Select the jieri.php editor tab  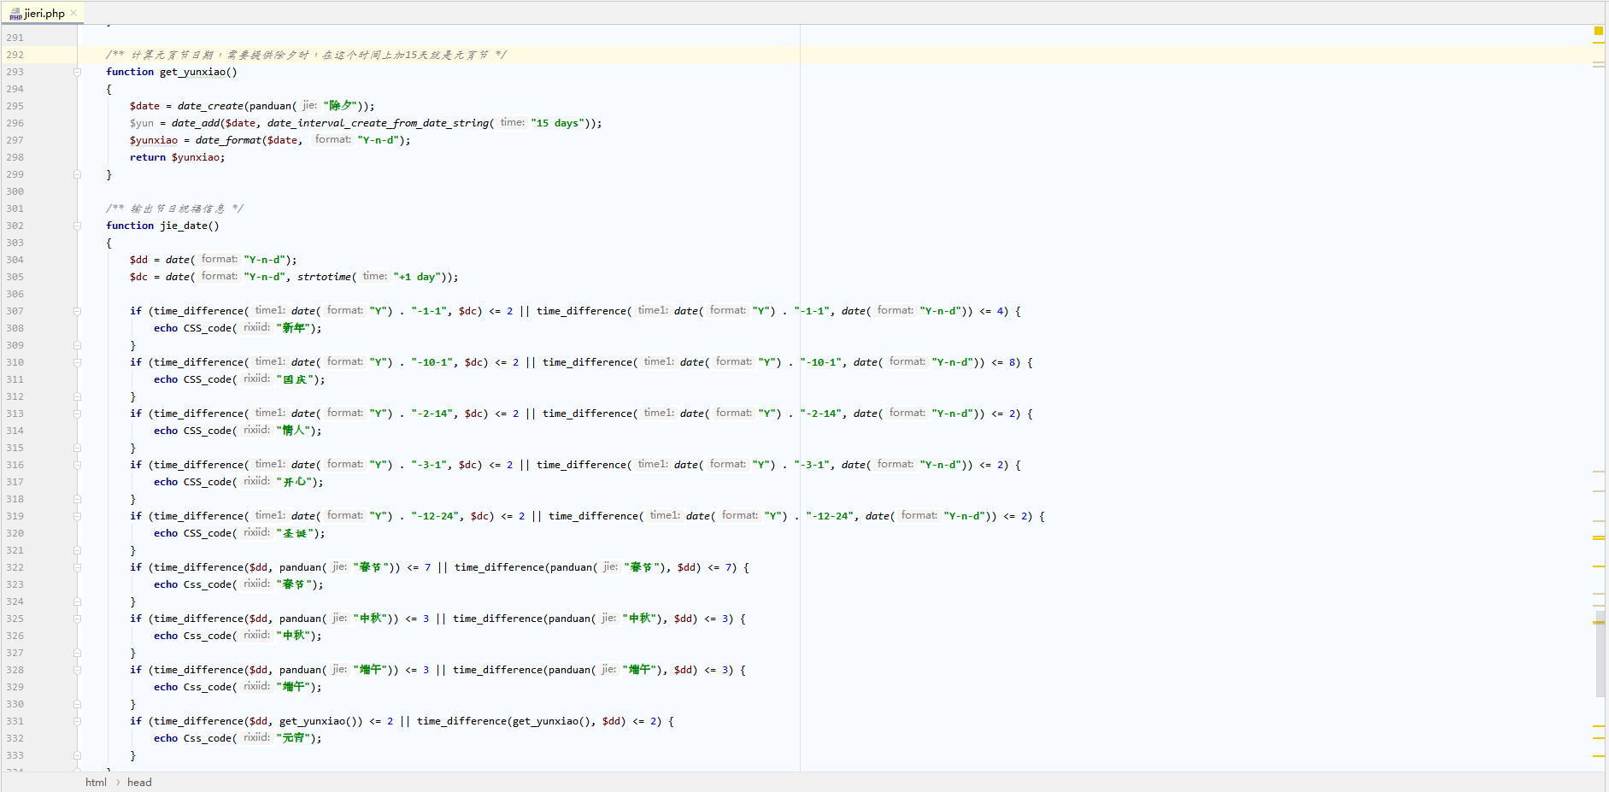(43, 13)
